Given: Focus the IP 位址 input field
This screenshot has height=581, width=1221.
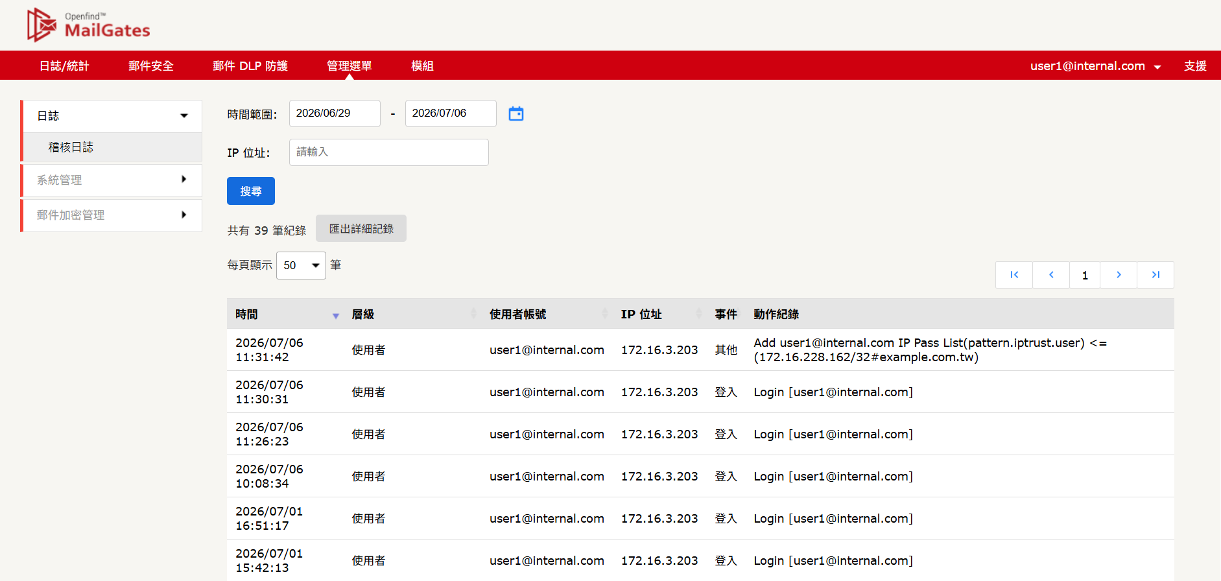Looking at the screenshot, I should [x=389, y=152].
